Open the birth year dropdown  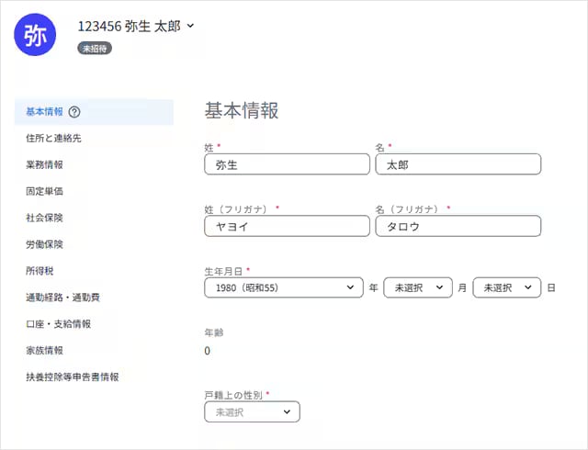pos(283,287)
